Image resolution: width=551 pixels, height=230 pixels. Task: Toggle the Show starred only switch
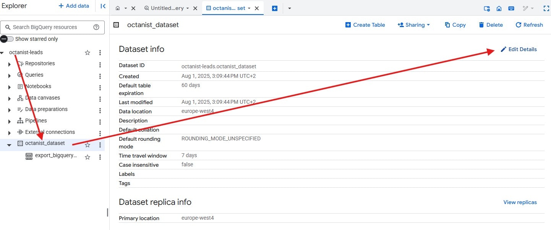click(7, 39)
